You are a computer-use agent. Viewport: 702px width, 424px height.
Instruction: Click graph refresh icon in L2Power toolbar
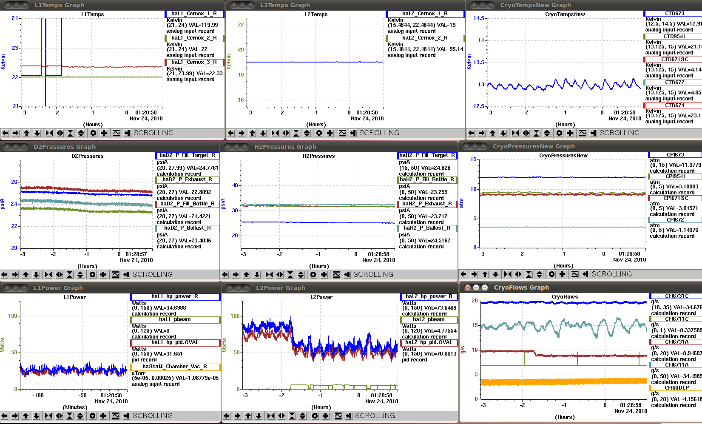[338, 416]
